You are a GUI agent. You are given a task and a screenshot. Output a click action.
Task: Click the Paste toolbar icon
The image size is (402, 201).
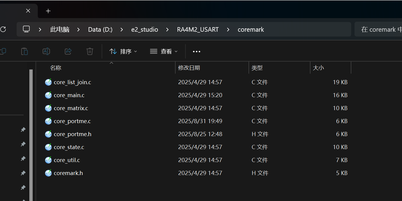pos(25,51)
